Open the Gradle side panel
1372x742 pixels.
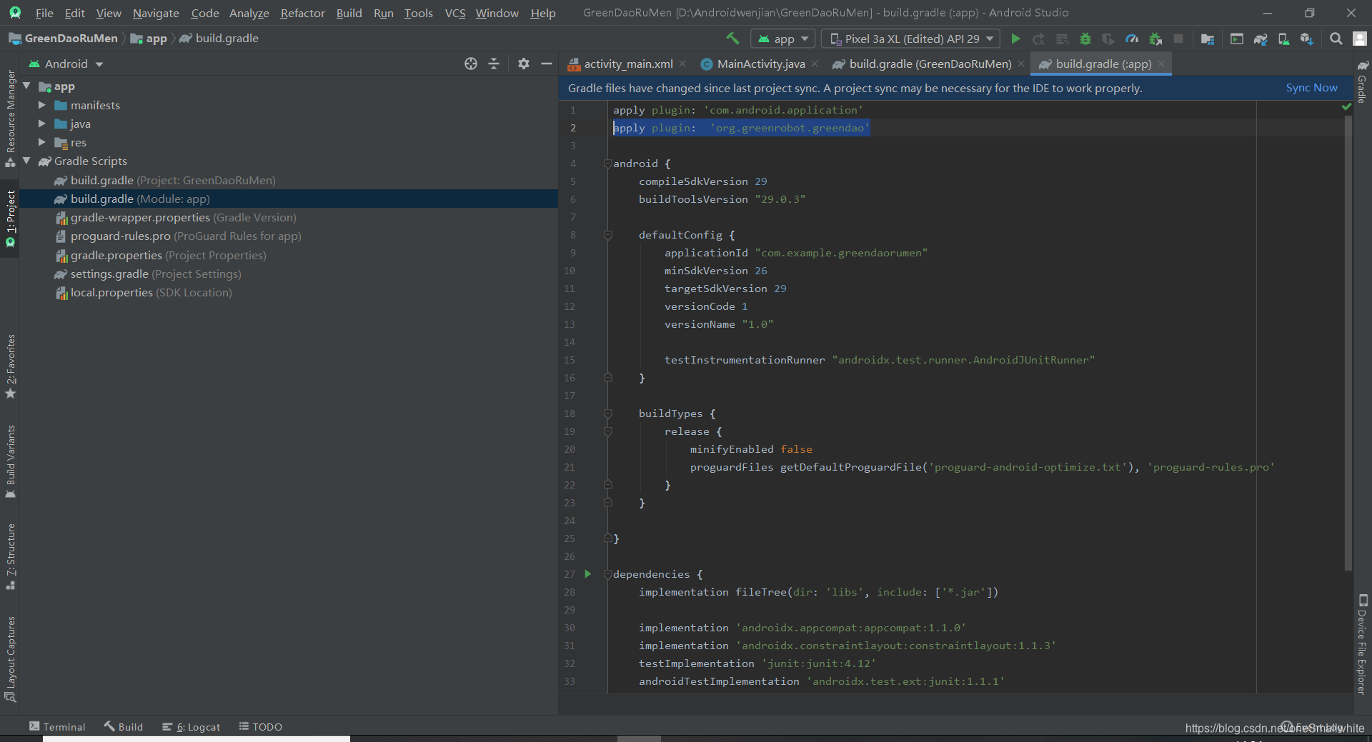pyautogui.click(x=1362, y=82)
